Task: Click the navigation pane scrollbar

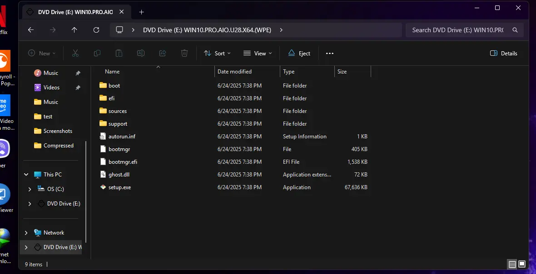Action: pos(86,192)
